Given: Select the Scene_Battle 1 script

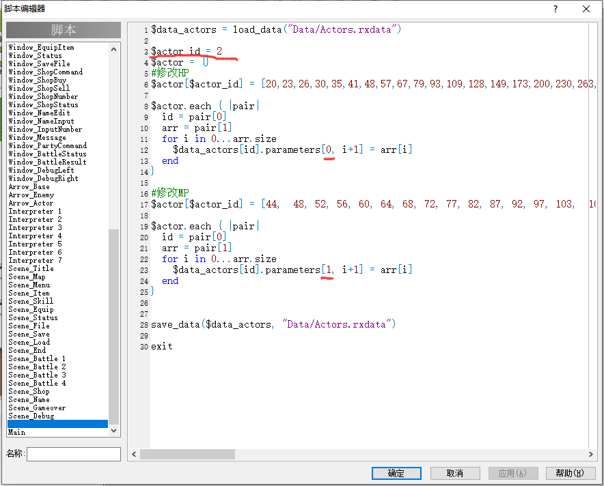Looking at the screenshot, I should (37, 358).
